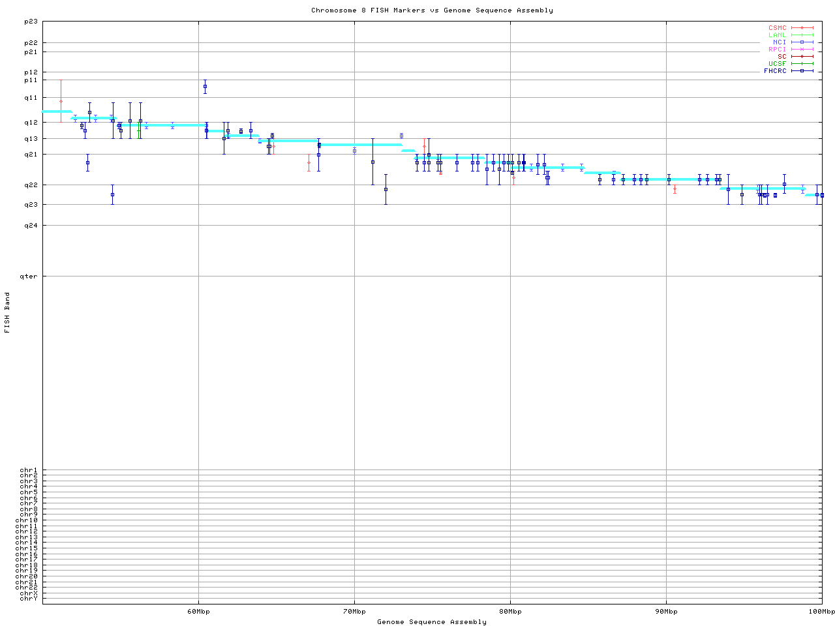This screenshot has width=835, height=626.
Task: Click the 60Mbp x-axis tick label
Action: [x=198, y=612]
